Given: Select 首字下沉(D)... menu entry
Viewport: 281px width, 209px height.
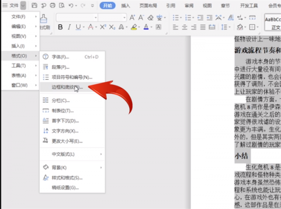Looking at the screenshot, I should tap(72, 121).
